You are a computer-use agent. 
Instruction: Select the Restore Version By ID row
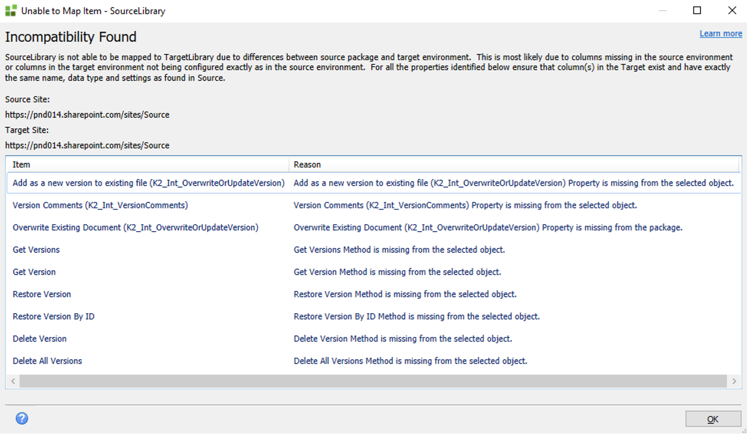tap(53, 316)
